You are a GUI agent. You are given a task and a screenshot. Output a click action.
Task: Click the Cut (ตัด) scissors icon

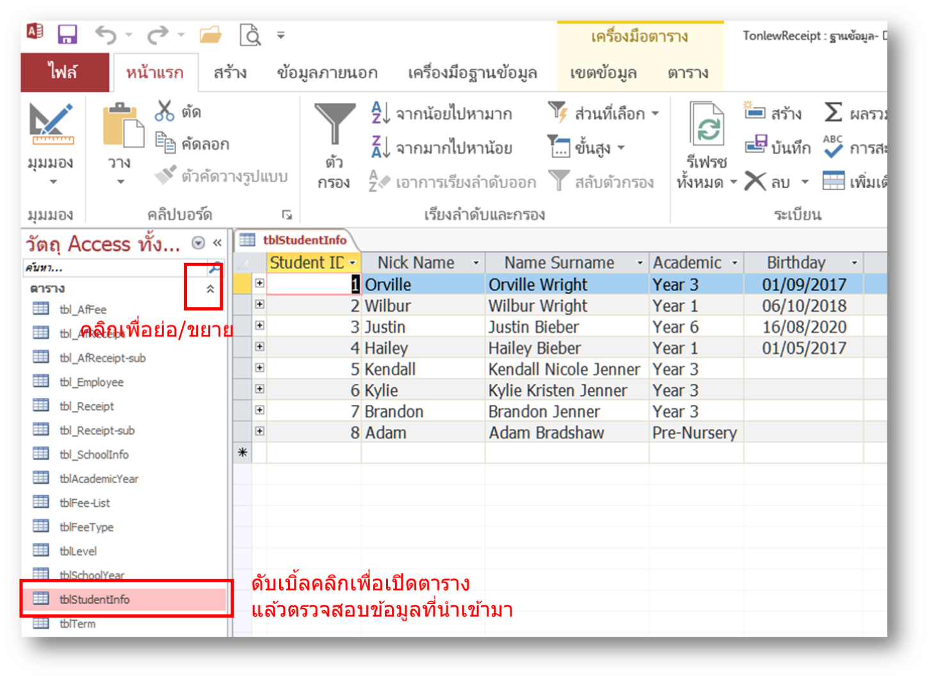[x=165, y=111]
